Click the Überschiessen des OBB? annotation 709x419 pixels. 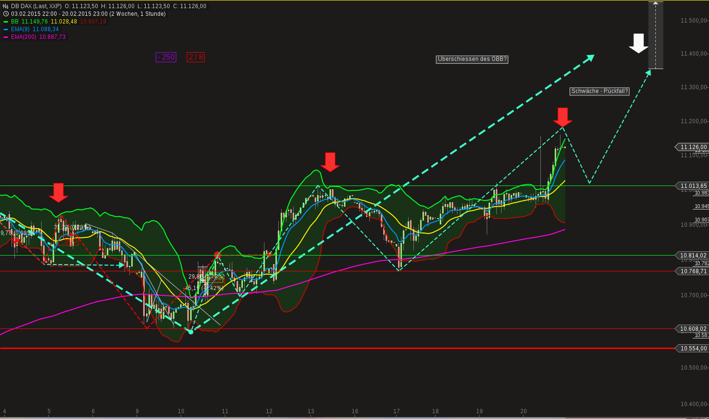[472, 59]
